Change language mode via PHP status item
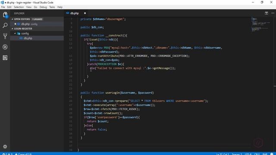 pos(265,154)
